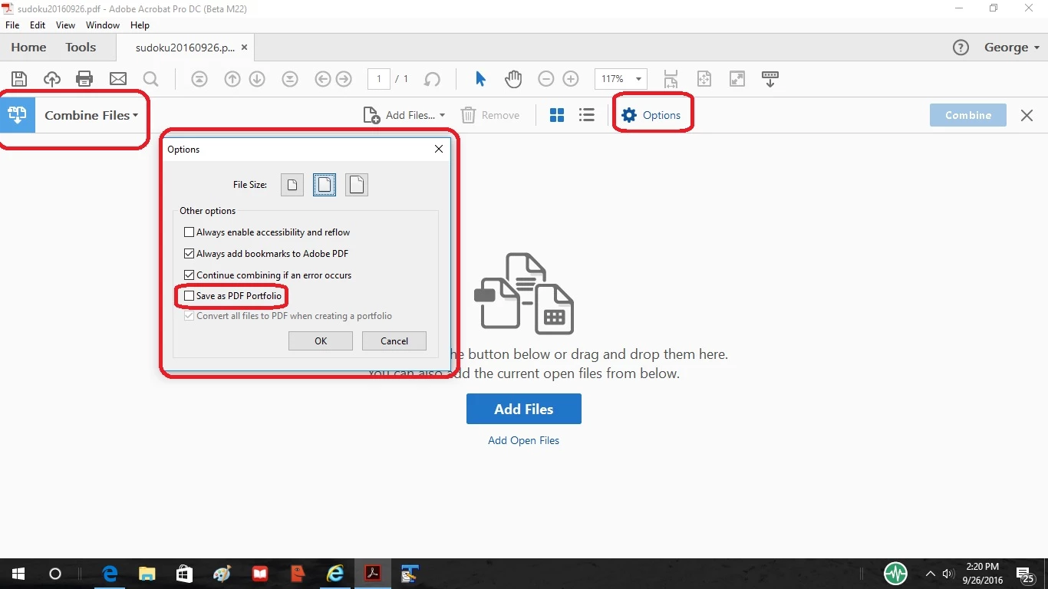Image resolution: width=1048 pixels, height=589 pixels.
Task: Click the taskbar volume speaker icon
Action: [x=948, y=574]
